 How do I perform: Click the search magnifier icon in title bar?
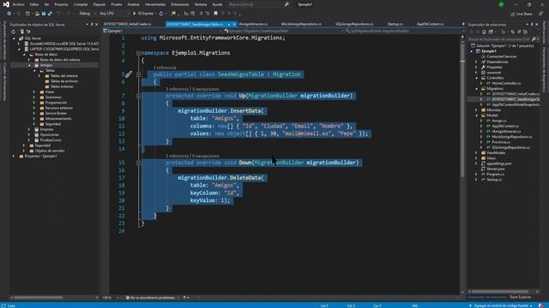pyautogui.click(x=287, y=4)
